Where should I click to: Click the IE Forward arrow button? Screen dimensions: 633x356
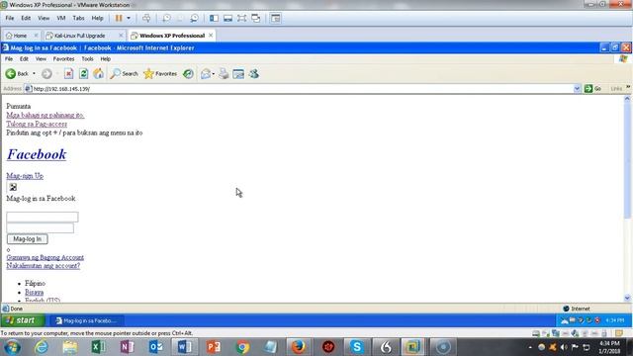tap(46, 74)
